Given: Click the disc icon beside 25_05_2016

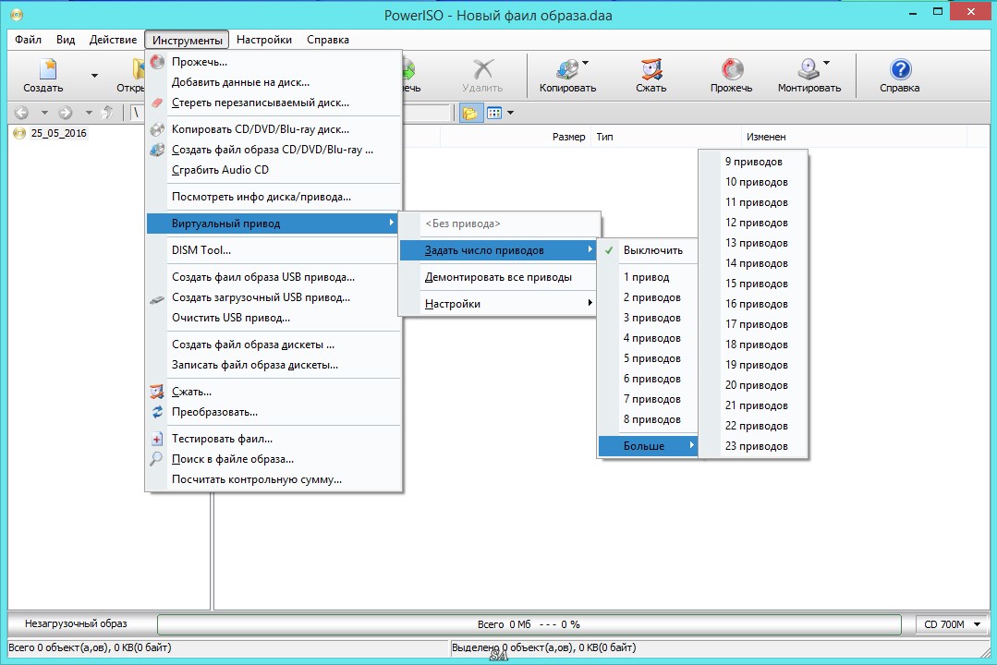Looking at the screenshot, I should 19,134.
